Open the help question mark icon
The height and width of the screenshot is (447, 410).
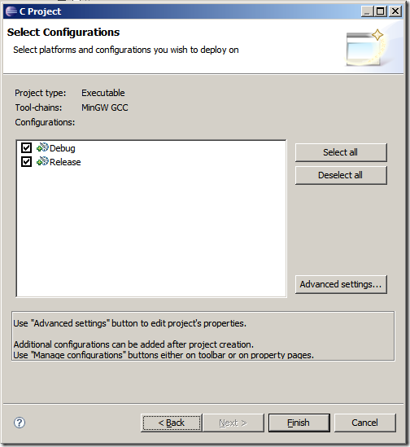tap(20, 423)
